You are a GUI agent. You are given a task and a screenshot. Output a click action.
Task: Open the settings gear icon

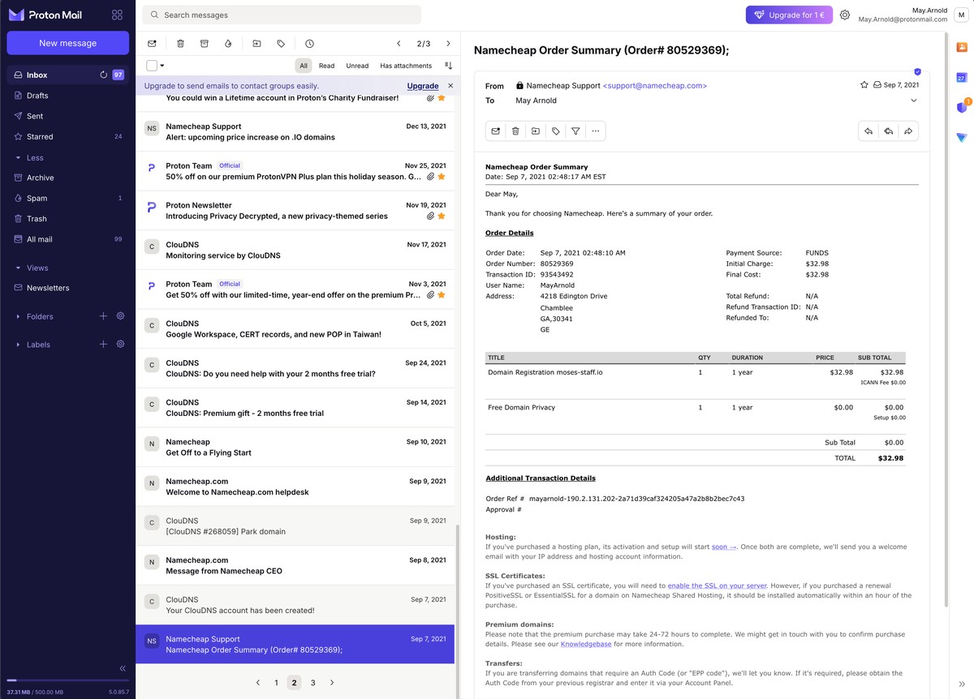(x=845, y=15)
